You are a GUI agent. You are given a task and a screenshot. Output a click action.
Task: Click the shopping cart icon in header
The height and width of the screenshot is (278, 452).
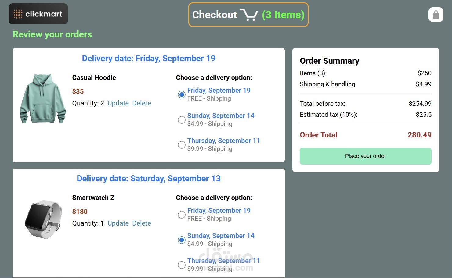click(249, 15)
